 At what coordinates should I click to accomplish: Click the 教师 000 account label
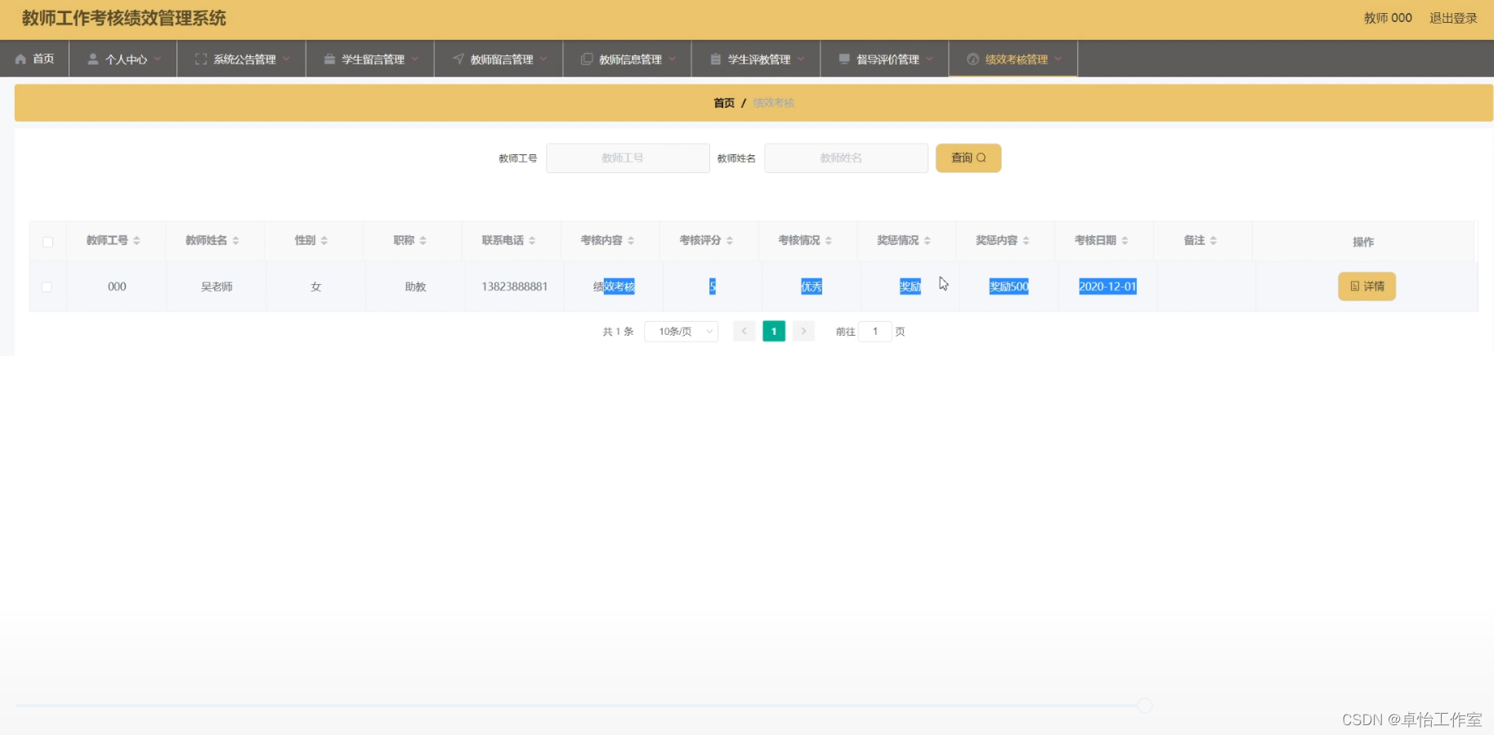pos(1388,18)
